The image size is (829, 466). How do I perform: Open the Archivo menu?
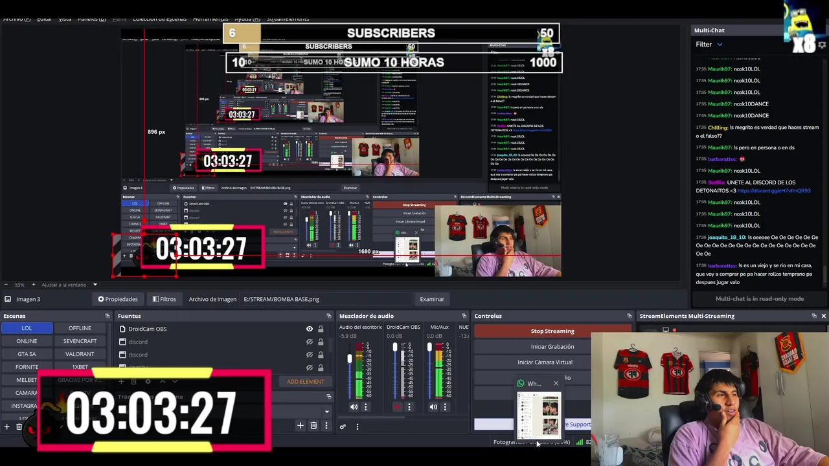pos(17,19)
